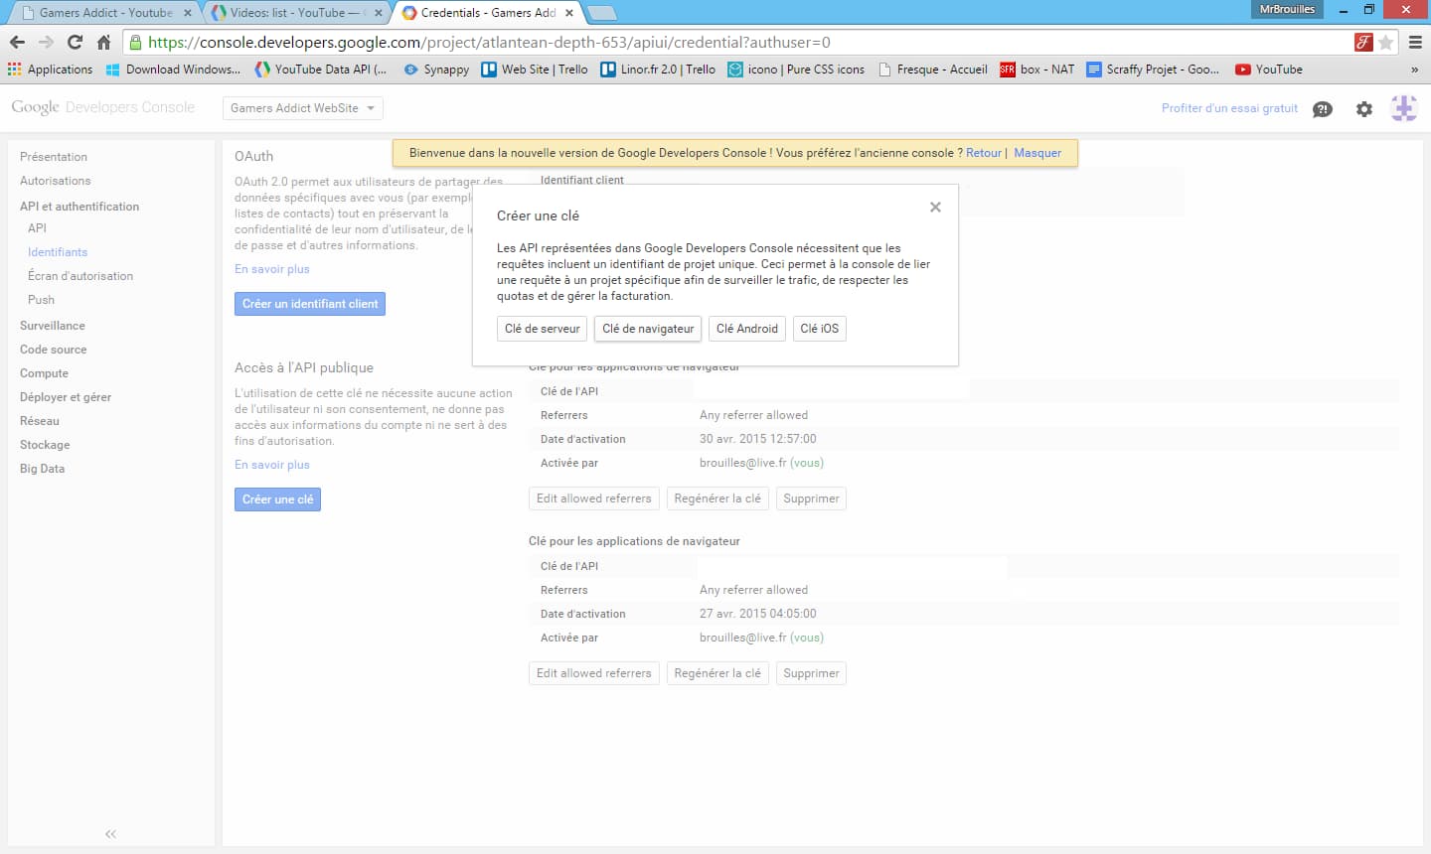This screenshot has height=854, width=1431.
Task: Open the Gamers Addict WebSite project dropdown
Action: pyautogui.click(x=302, y=107)
